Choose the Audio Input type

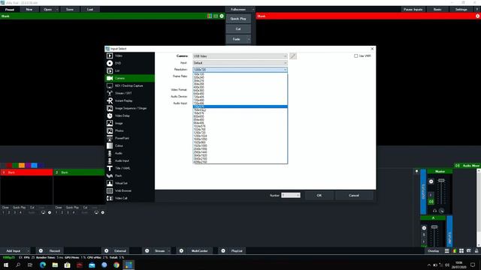coord(129,160)
